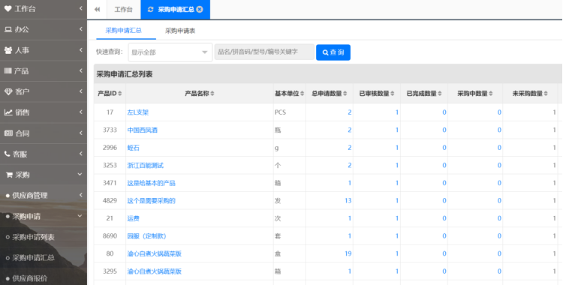This screenshot has width=563, height=285.
Task: Expand the 销售 sidebar menu chevron
Action: click(81, 112)
